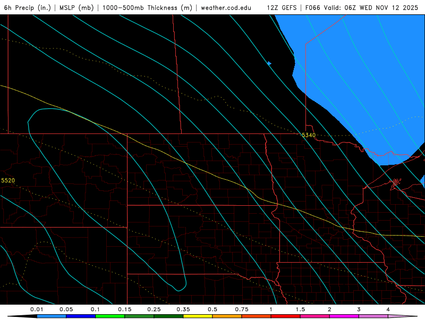Select the yellow 0.35–0.5 legend swatch
The width and height of the screenshot is (425, 319).
(198, 316)
